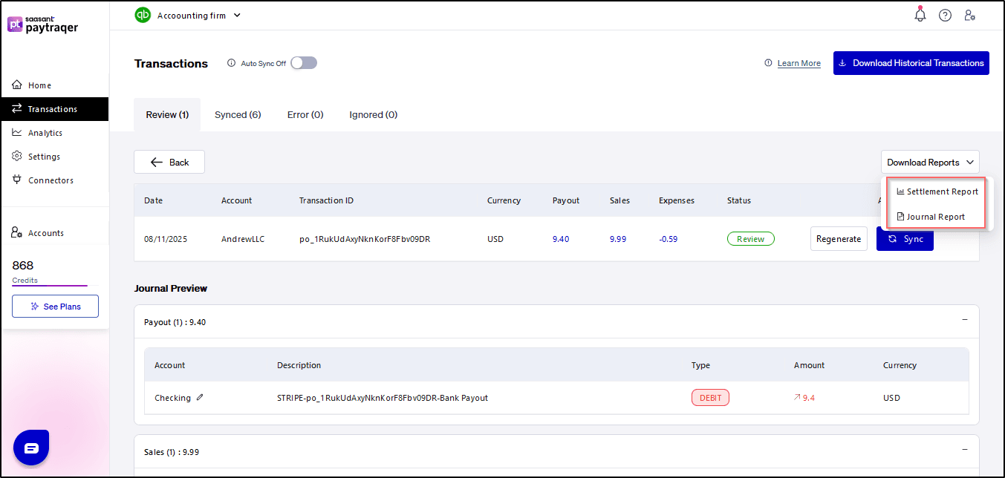Click the payout amount 9.40
Screen dimensions: 1005x478
coord(561,239)
